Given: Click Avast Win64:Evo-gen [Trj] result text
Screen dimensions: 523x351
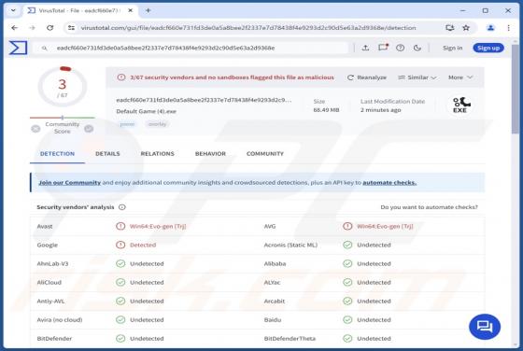Looking at the screenshot, I should point(158,226).
